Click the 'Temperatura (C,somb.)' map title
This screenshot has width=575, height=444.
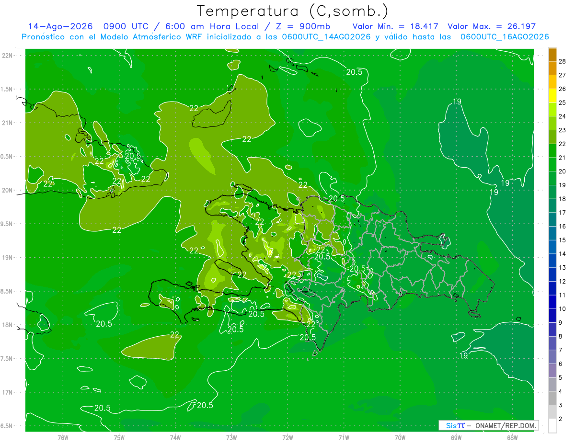click(x=293, y=11)
